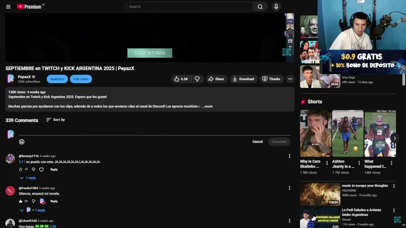
Task: Open 'music to escape your thoughts' title
Action: (365, 186)
